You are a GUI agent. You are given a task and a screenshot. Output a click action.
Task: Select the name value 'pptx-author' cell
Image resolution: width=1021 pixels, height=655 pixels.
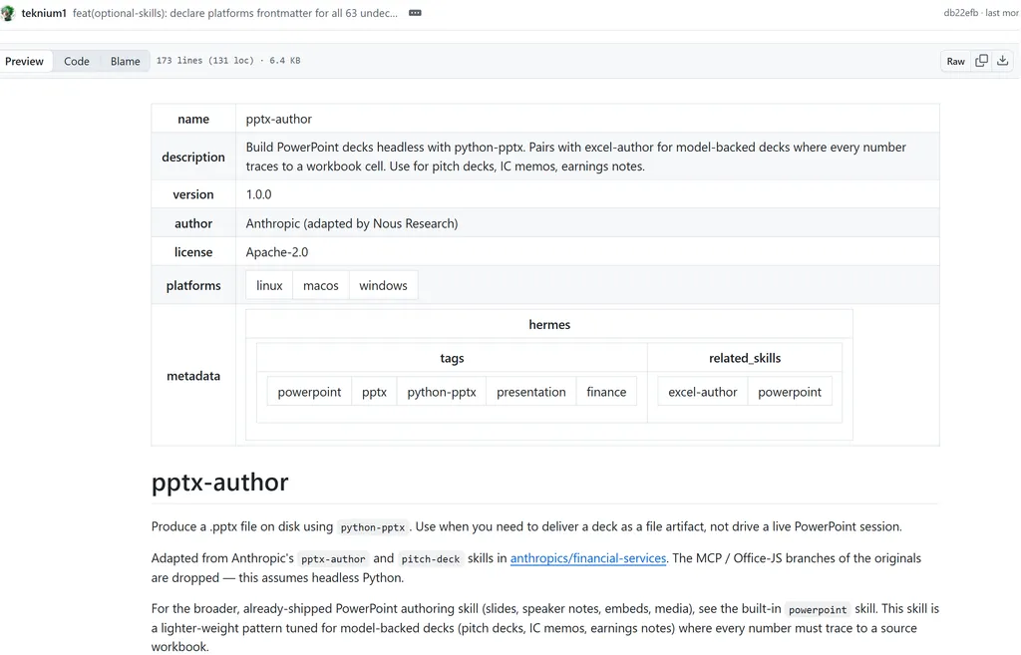(587, 119)
